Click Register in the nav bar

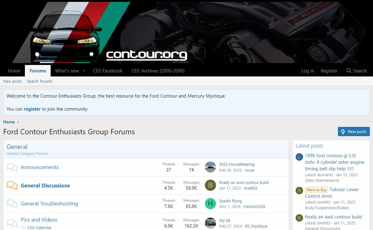tap(329, 71)
